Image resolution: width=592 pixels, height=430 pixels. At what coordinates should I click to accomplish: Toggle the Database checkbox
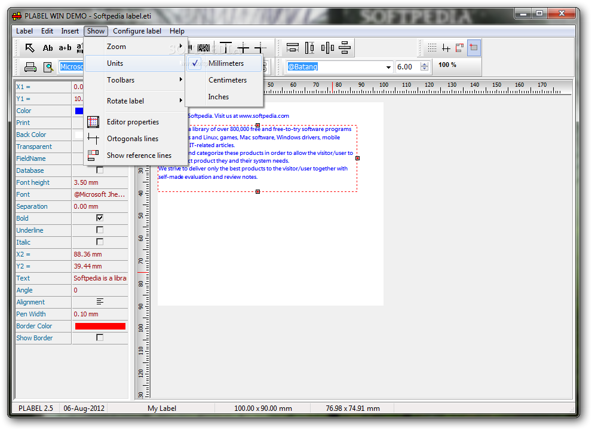pos(100,170)
